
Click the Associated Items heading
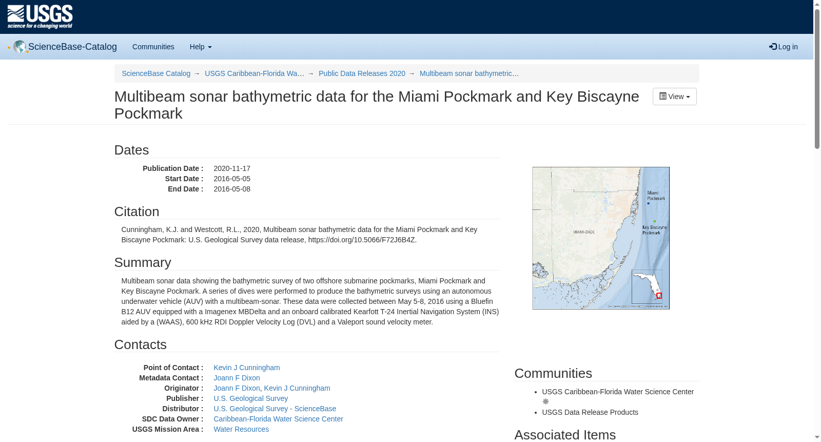565,435
